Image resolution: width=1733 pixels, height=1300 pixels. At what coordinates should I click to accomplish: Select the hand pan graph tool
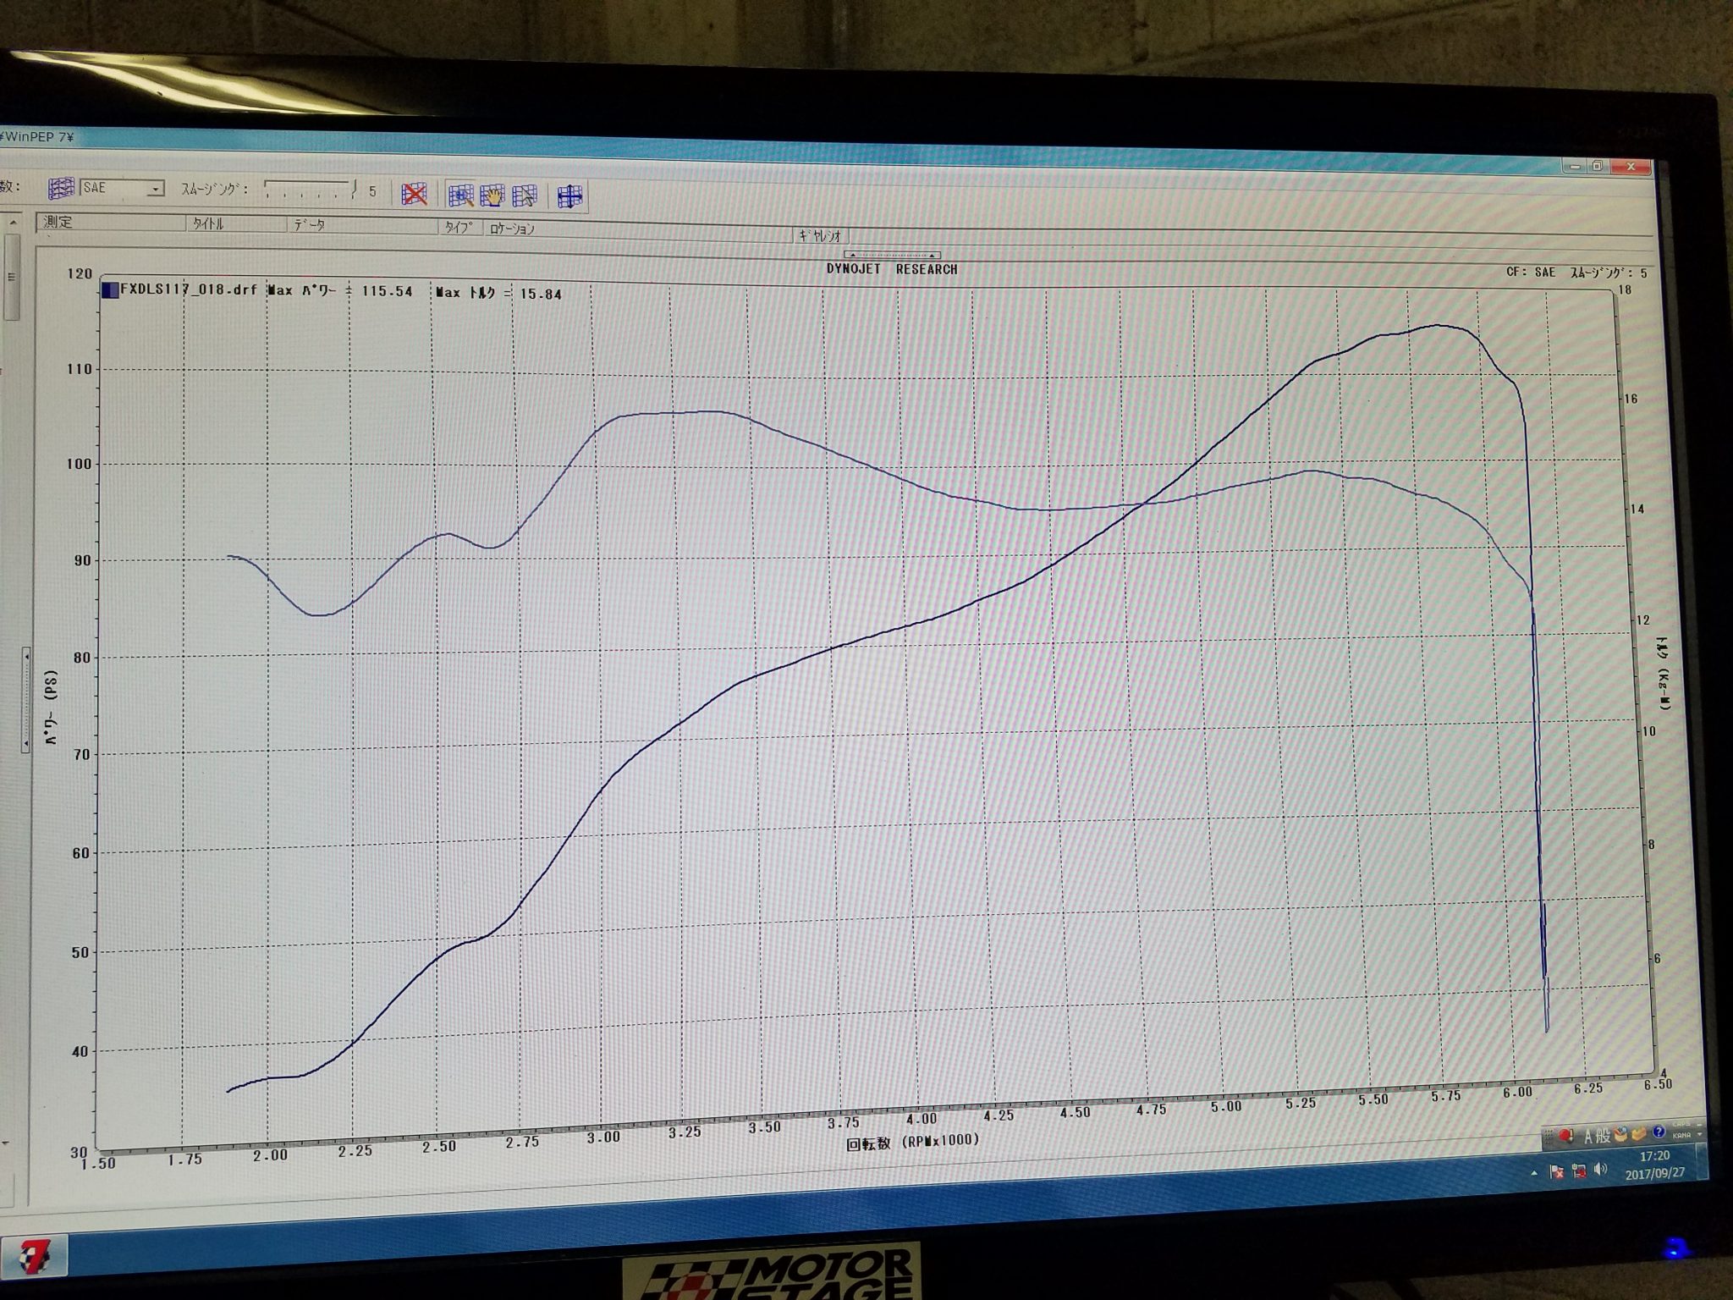492,196
